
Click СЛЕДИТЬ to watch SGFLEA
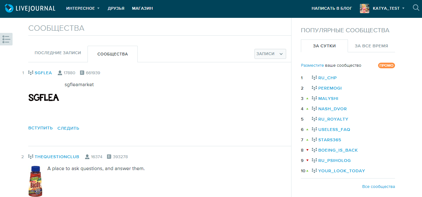tap(68, 128)
